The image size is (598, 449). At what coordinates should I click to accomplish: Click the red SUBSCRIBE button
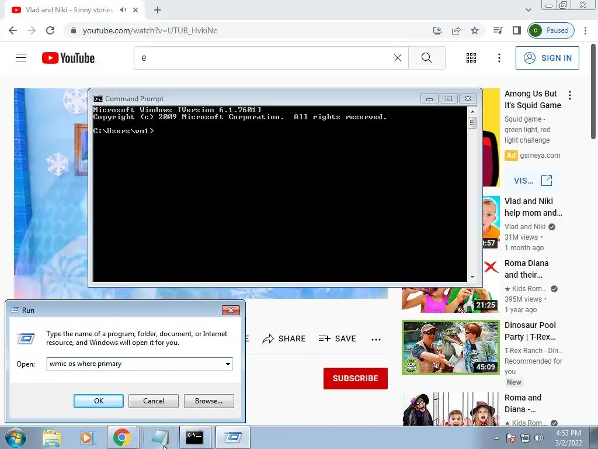(356, 378)
